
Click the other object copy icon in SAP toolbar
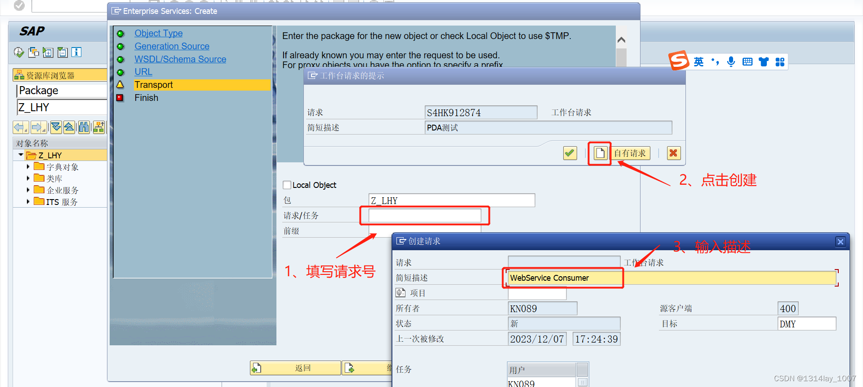pyautogui.click(x=33, y=52)
